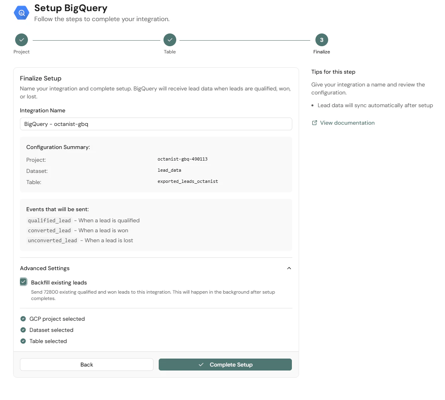Click the BigQuery hexagon logo icon
The width and height of the screenshot is (445, 400).
point(22,13)
